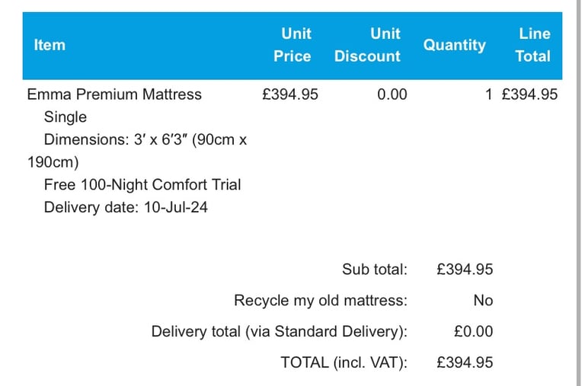The image size is (585, 386).
Task: Click the Delivery total £0.00 amount
Action: (473, 331)
